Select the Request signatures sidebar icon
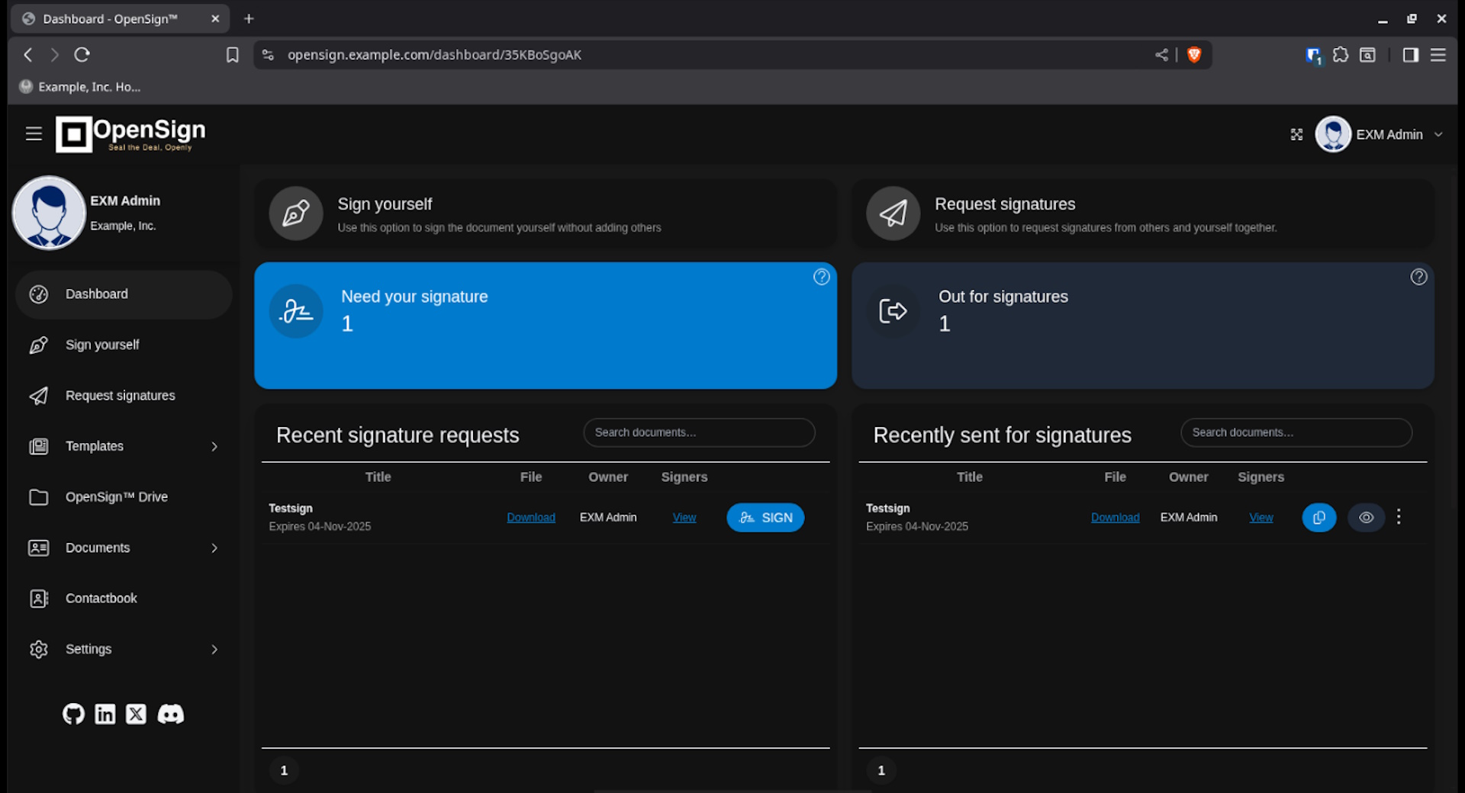 [38, 396]
